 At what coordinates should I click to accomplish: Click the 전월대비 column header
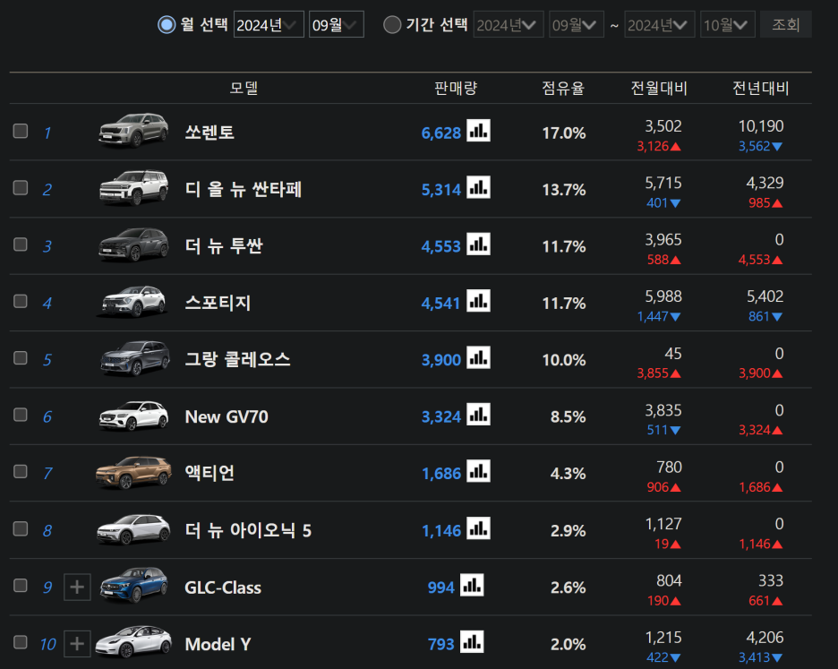tap(659, 88)
